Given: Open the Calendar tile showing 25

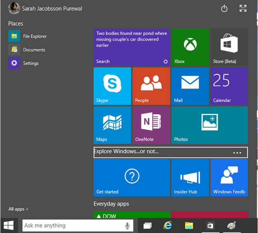Looking at the screenshot, I should 229,86.
